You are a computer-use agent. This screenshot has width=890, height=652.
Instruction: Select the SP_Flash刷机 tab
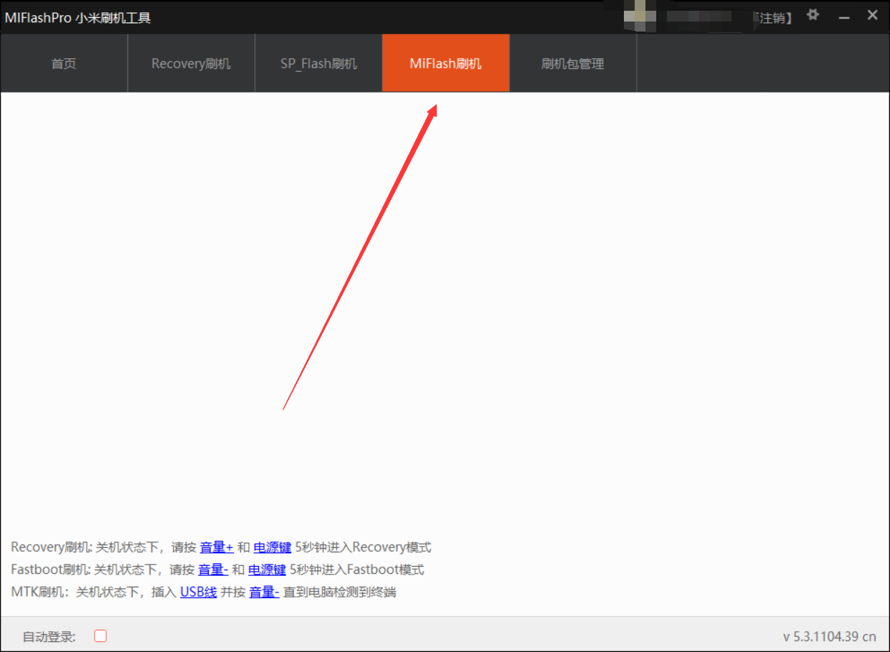click(318, 64)
